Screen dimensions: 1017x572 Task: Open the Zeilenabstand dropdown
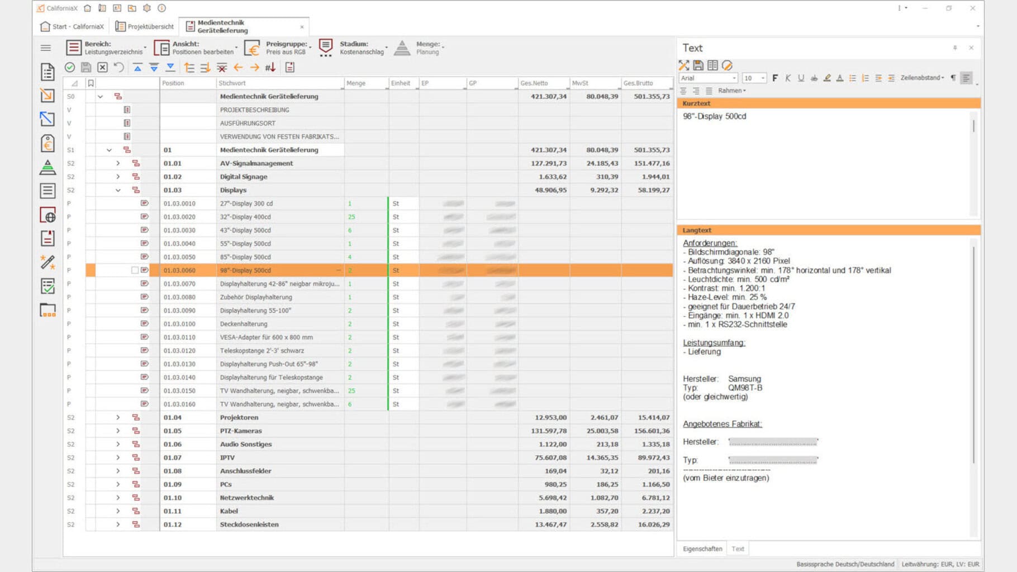(x=922, y=78)
